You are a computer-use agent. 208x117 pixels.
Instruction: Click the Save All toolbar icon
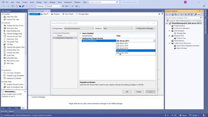pos(23,6)
